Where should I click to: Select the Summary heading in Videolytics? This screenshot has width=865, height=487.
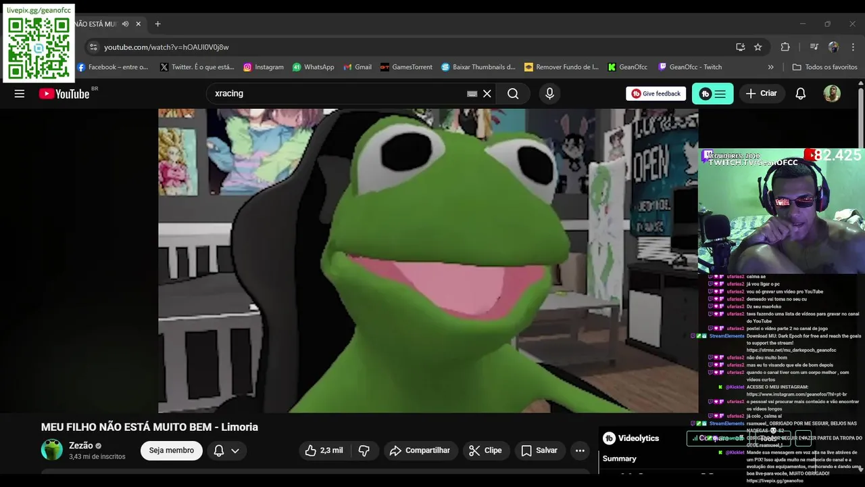coord(620,459)
